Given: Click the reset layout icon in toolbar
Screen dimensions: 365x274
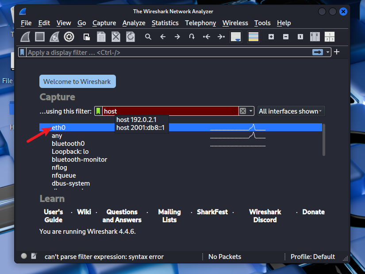Looking at the screenshot, I should pyautogui.click(x=329, y=37).
